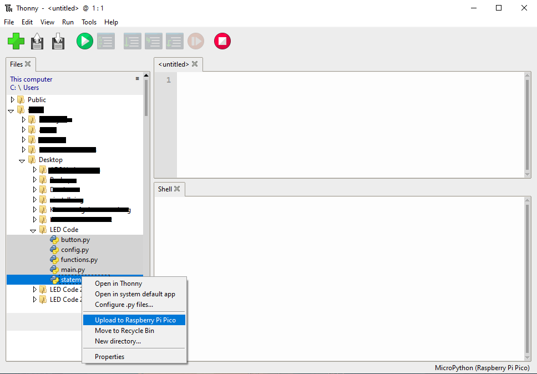Run current script with green play button
The width and height of the screenshot is (537, 374).
(84, 41)
